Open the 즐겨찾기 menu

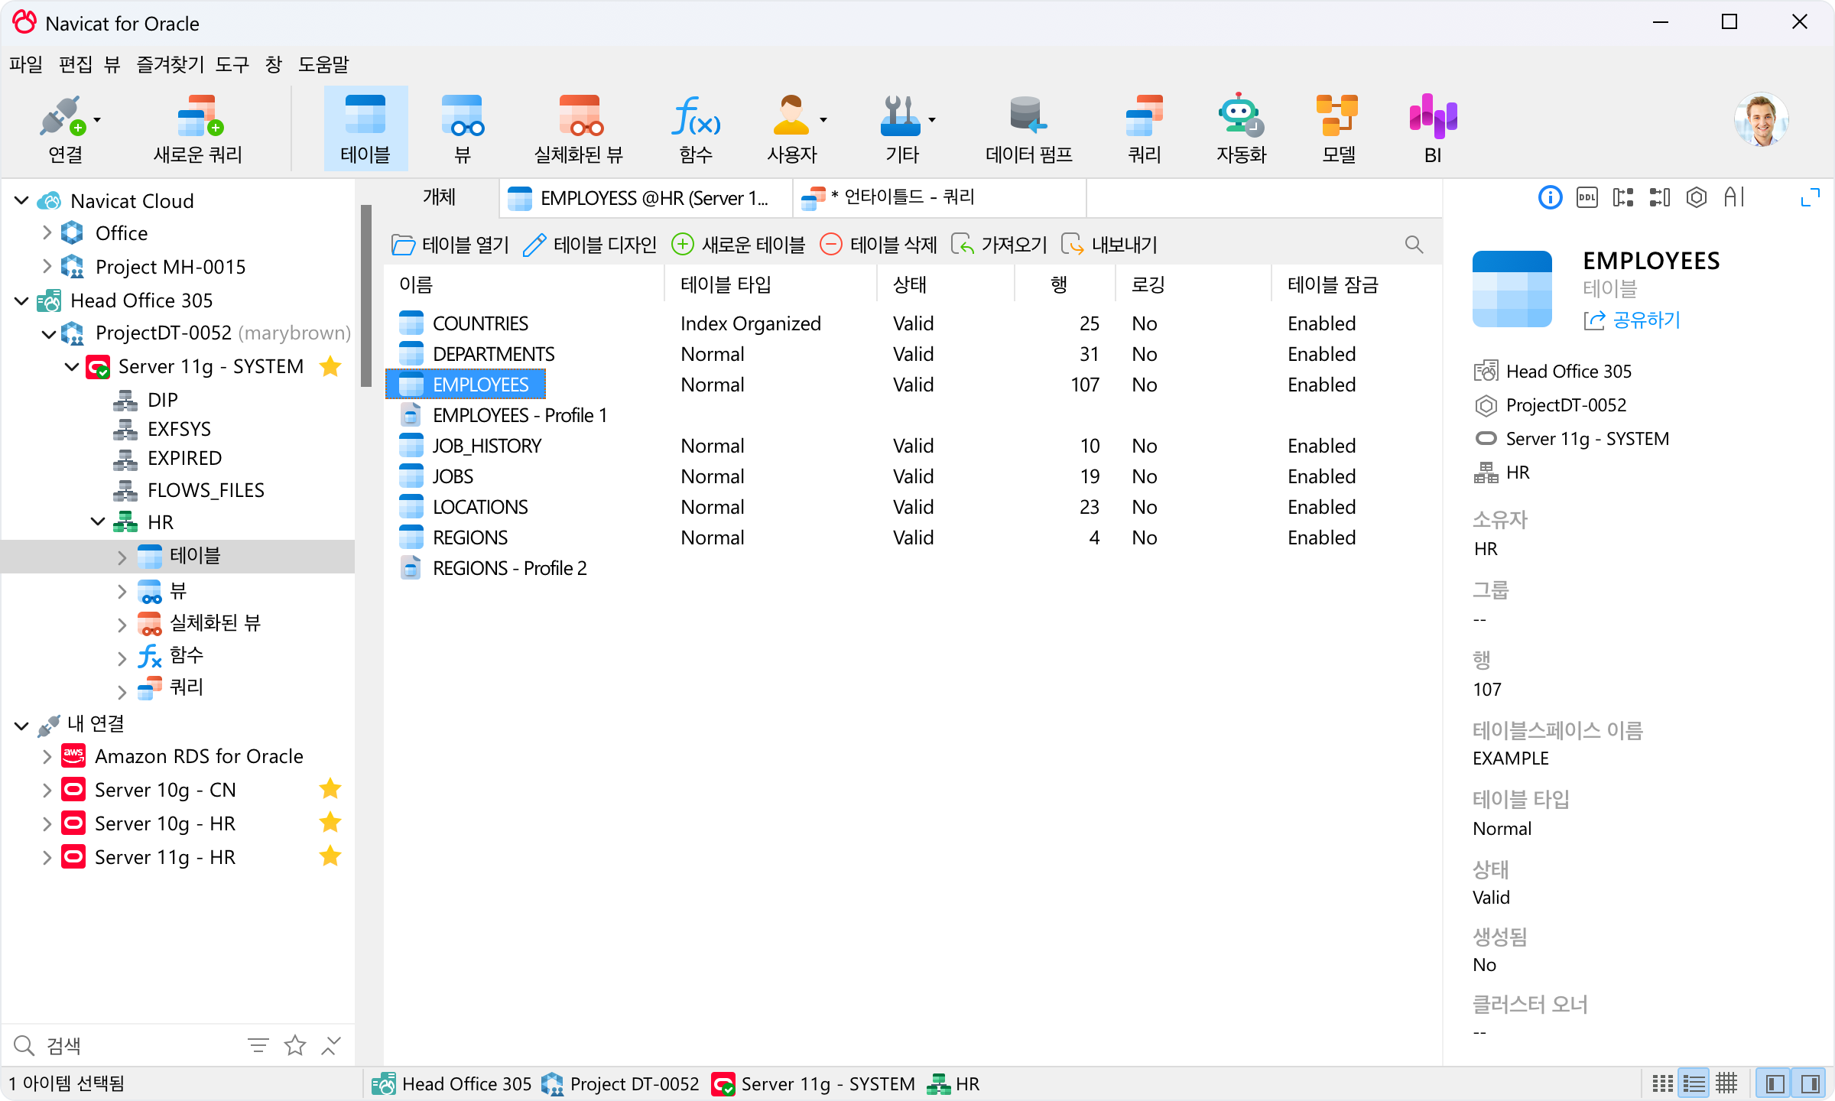tap(170, 64)
